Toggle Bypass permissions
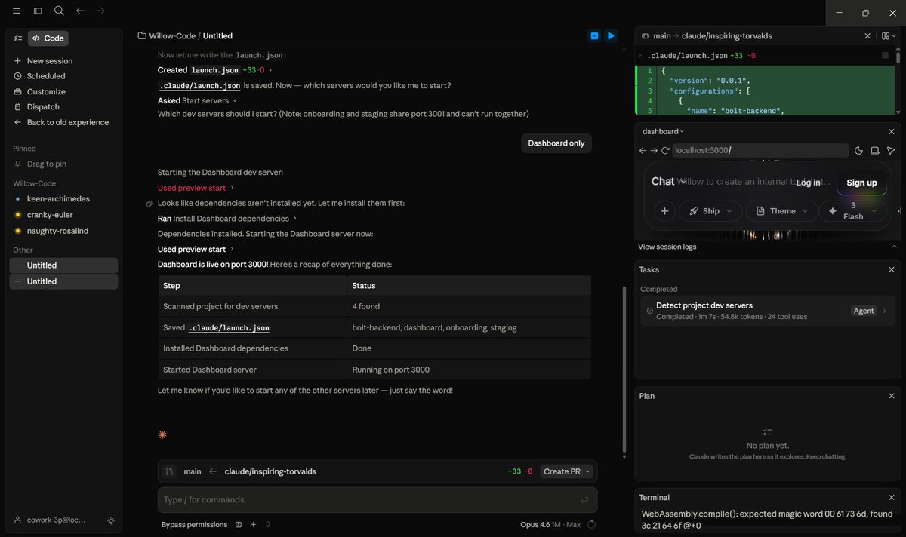Viewport: 906px width, 537px height. (194, 524)
